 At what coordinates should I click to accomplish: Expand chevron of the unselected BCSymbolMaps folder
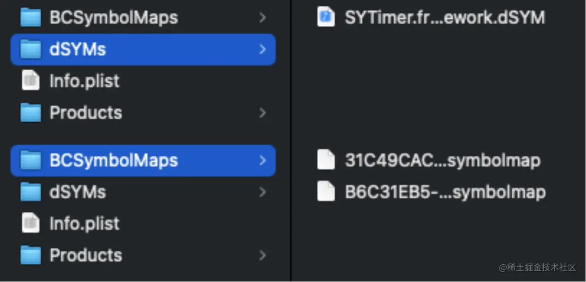tap(262, 18)
